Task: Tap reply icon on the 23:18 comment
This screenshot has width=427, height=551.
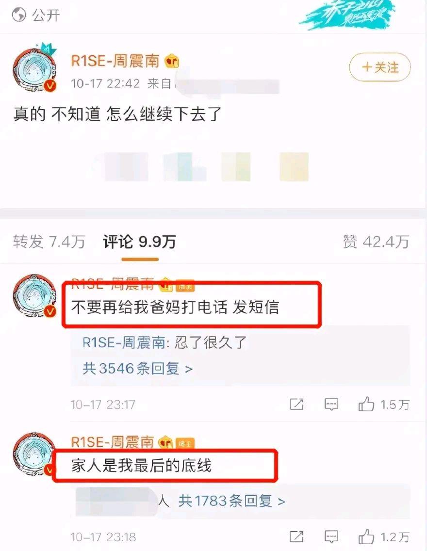Action: tap(331, 536)
